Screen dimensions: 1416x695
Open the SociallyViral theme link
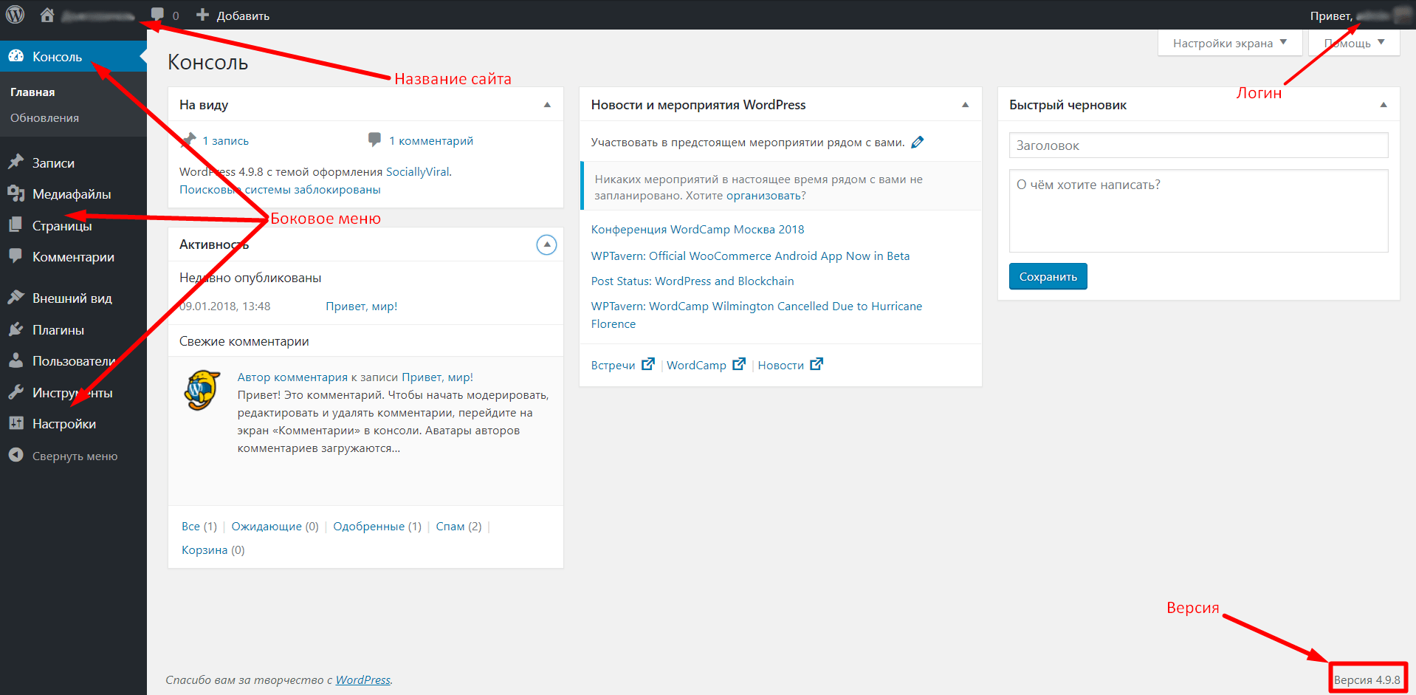coord(417,171)
